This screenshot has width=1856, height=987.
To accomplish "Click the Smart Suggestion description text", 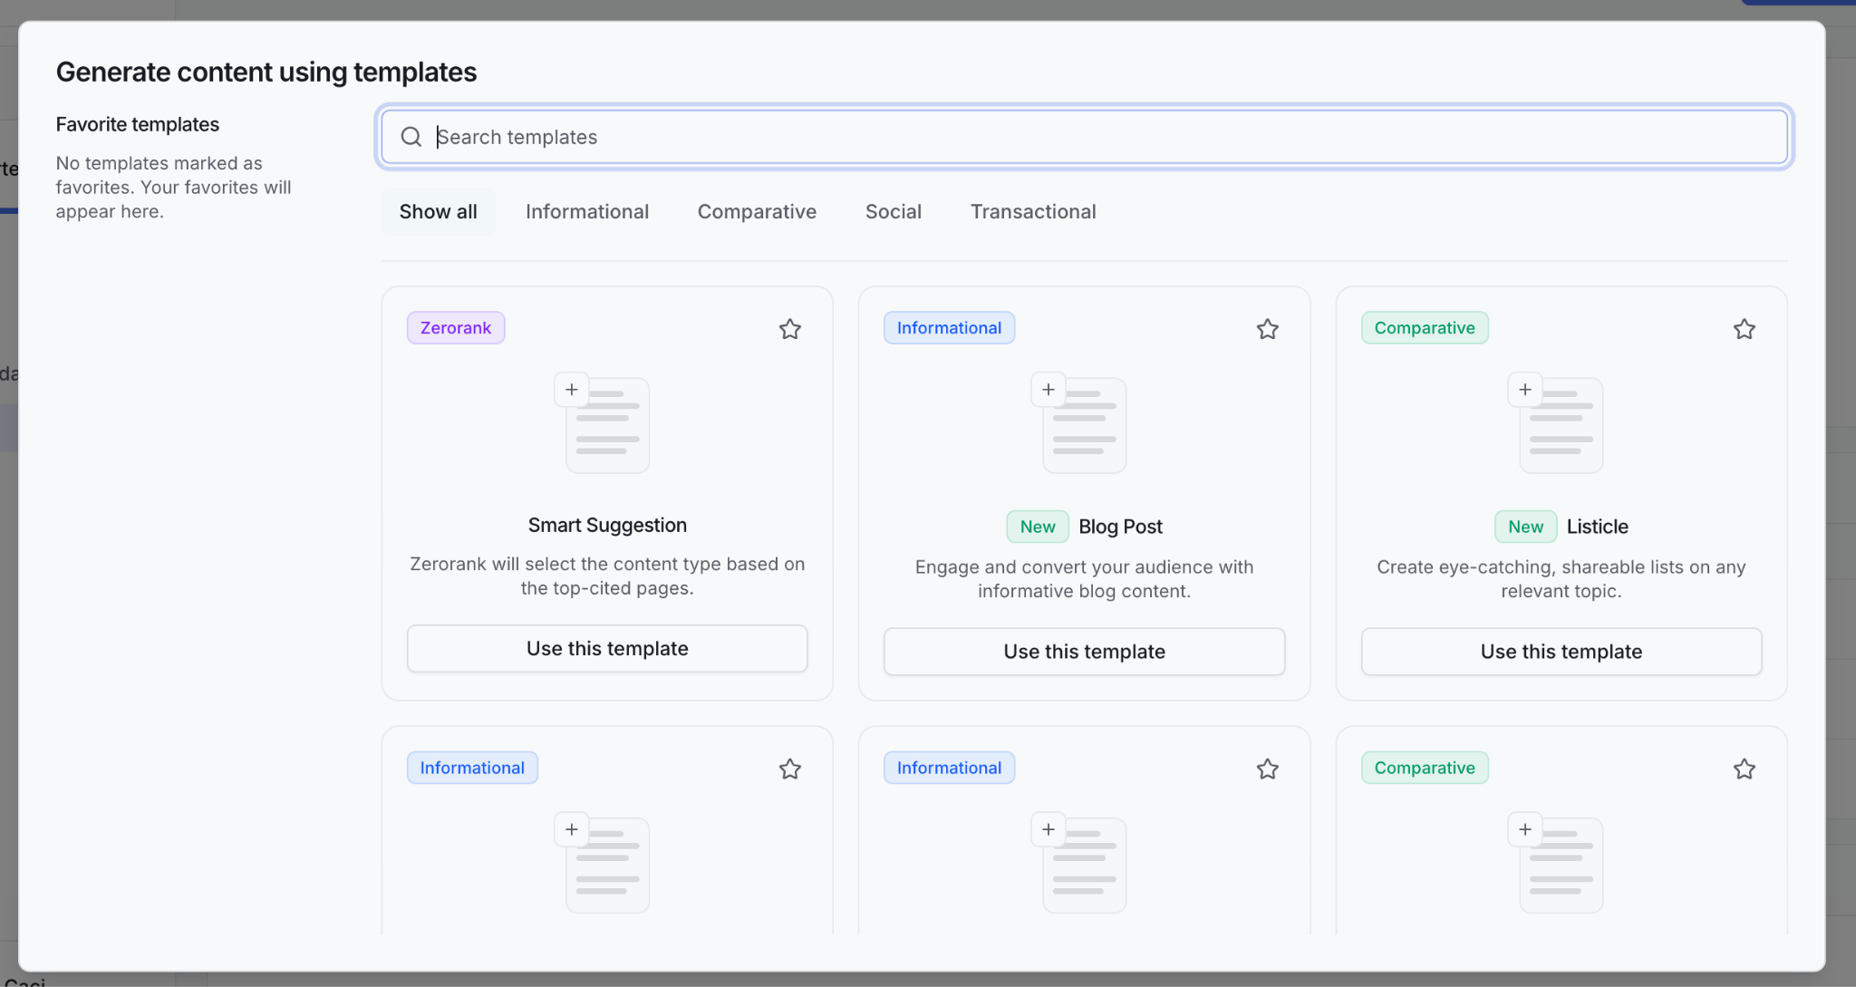I will coord(607,576).
